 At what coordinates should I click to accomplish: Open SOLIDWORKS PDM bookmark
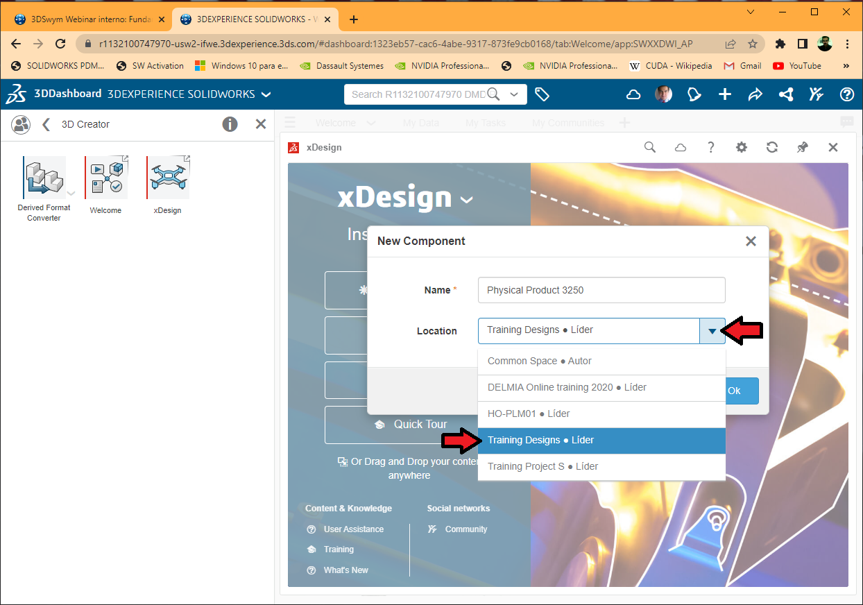point(58,66)
